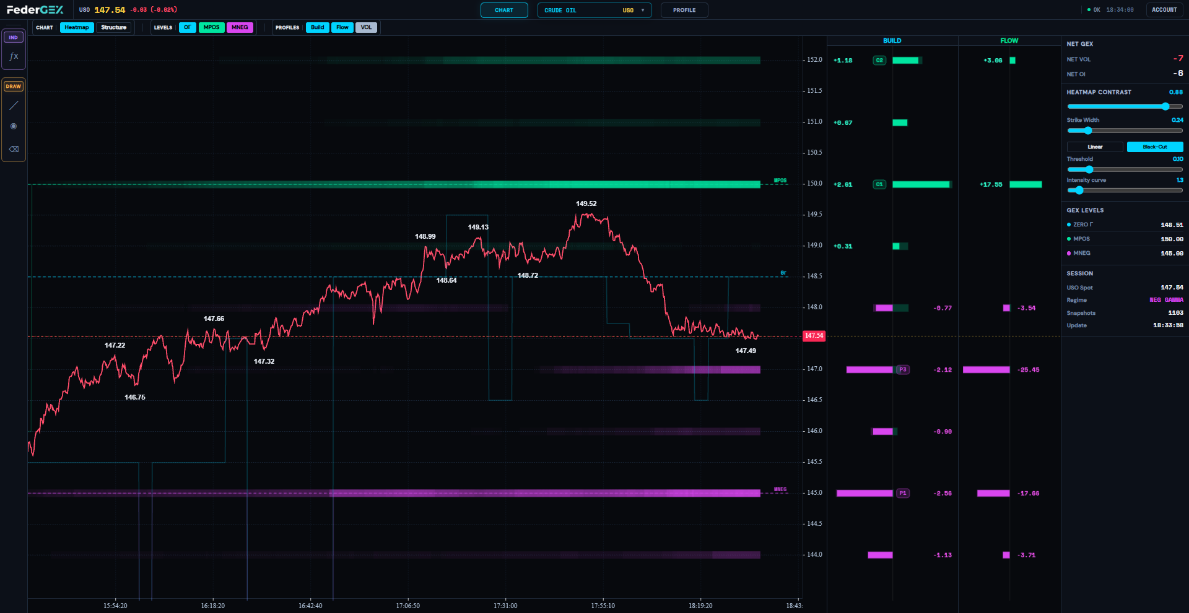Adjust the Heatmap Contrast slider

coord(1125,106)
